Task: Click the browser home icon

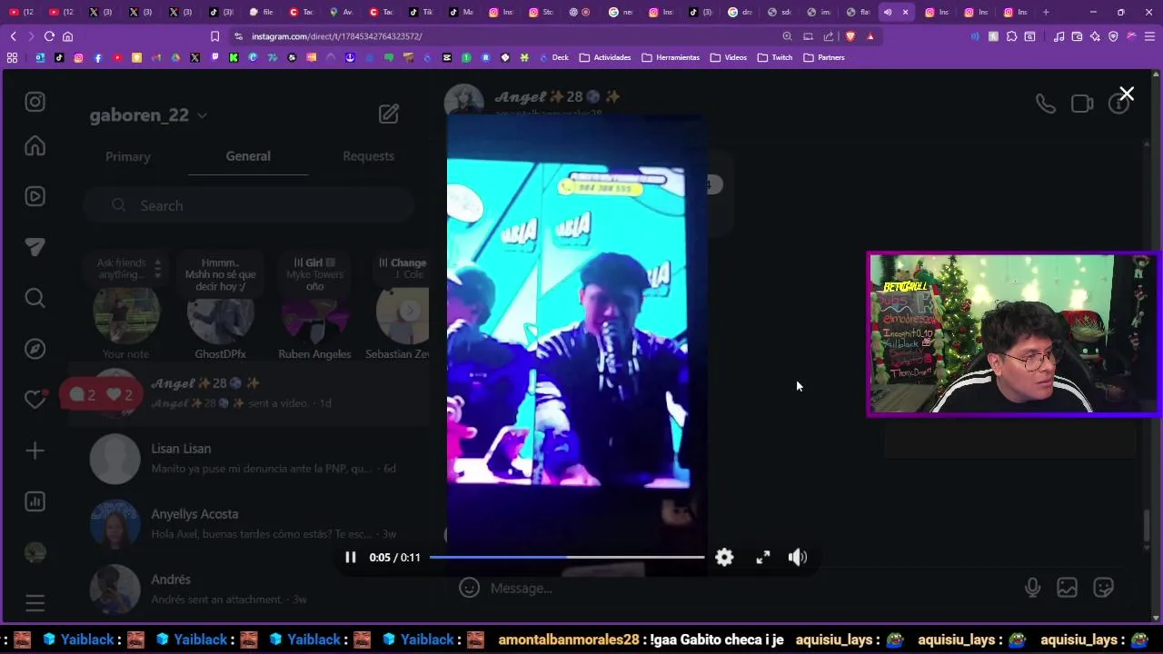Action: [x=67, y=36]
